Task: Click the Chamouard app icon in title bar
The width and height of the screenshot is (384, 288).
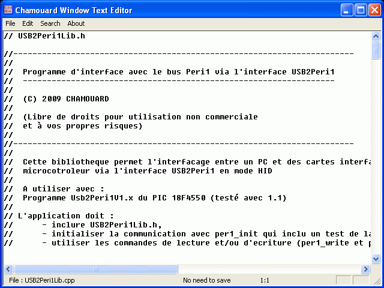Action: click(8, 10)
